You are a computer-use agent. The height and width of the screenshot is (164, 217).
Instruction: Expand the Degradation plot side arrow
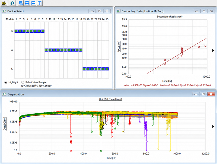tap(213, 127)
